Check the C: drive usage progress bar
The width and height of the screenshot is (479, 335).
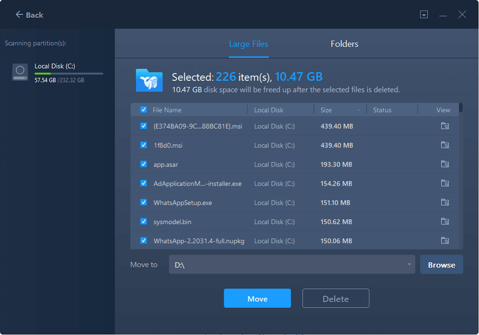pos(68,74)
